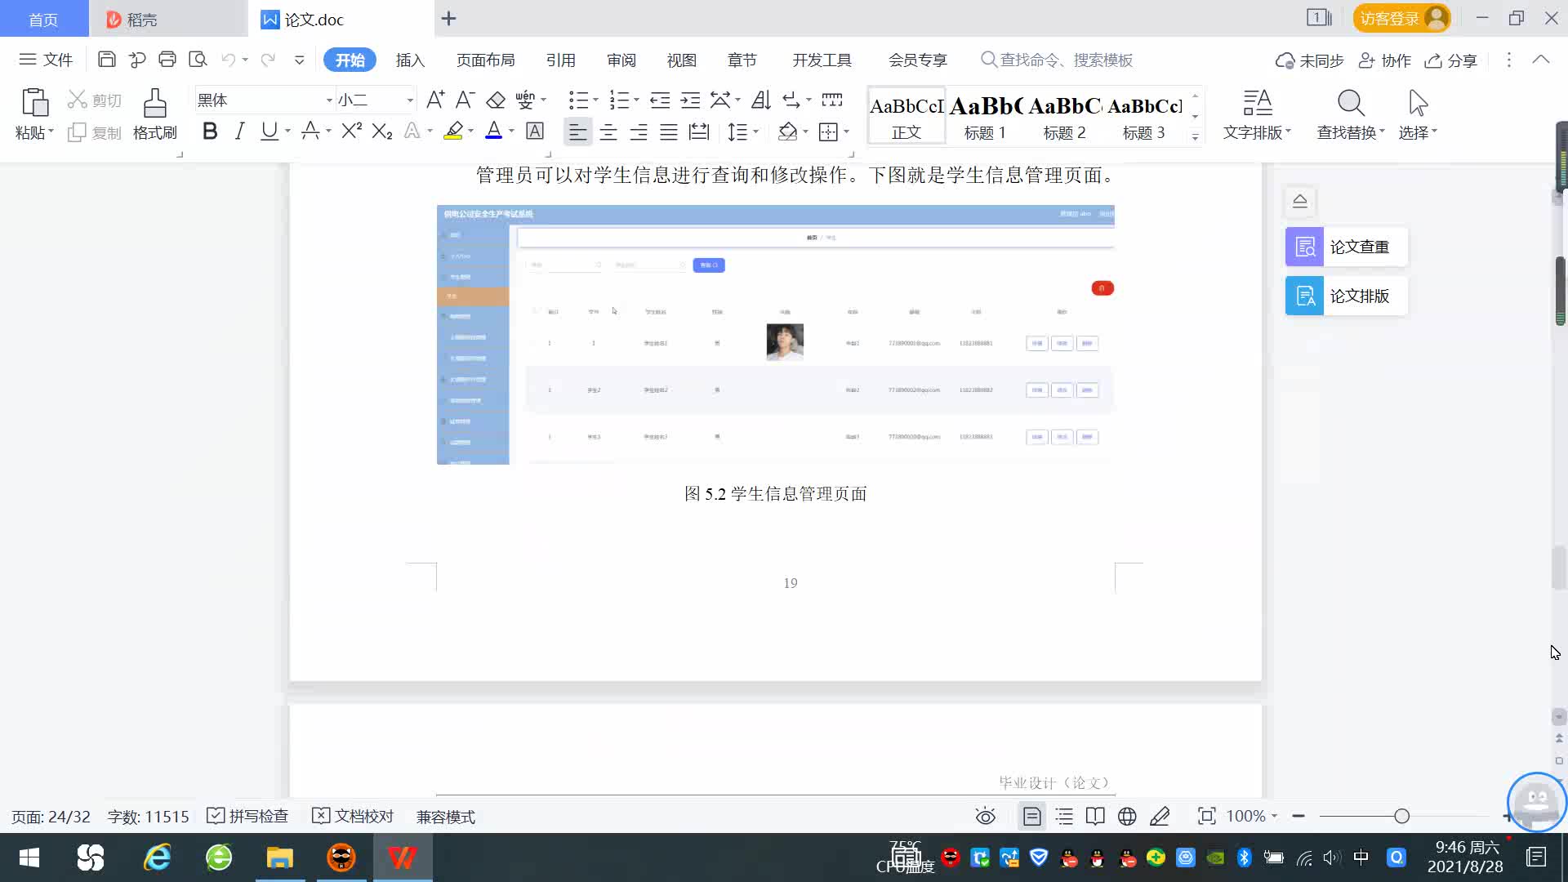Expand the zoom percentage dropdown at 100%
The height and width of the screenshot is (882, 1568).
(x=1274, y=817)
